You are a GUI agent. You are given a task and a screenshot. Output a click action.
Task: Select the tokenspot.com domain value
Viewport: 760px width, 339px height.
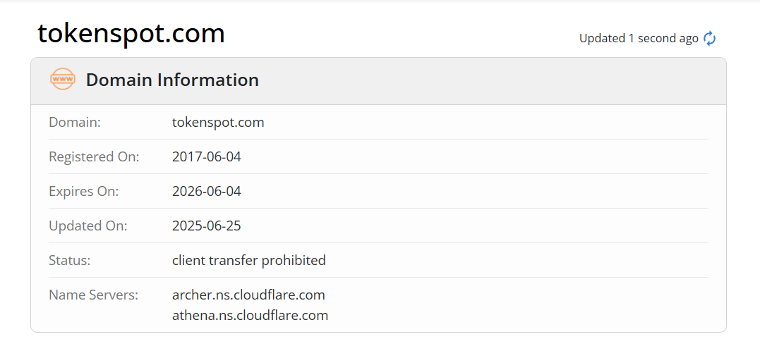click(218, 122)
